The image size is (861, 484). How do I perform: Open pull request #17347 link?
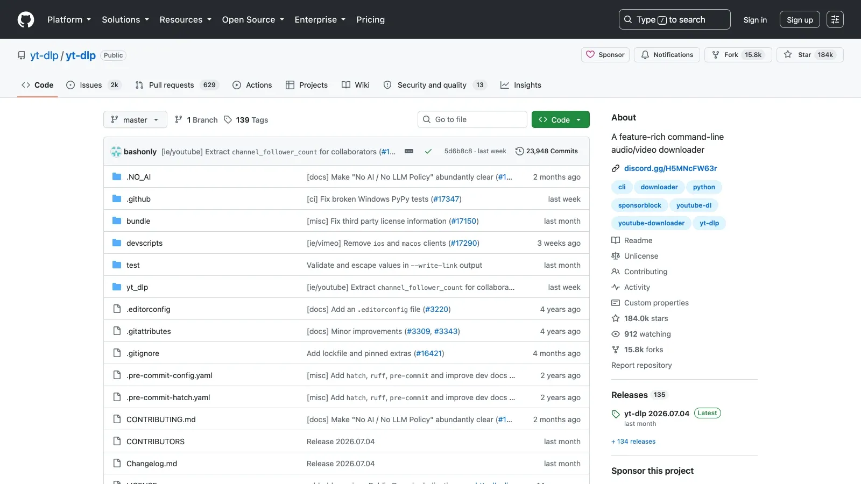[447, 199]
